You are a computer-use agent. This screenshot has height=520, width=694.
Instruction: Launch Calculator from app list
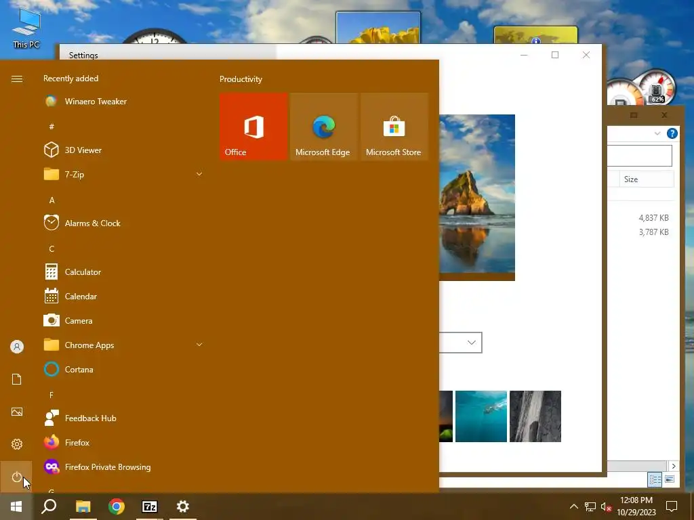point(123,272)
